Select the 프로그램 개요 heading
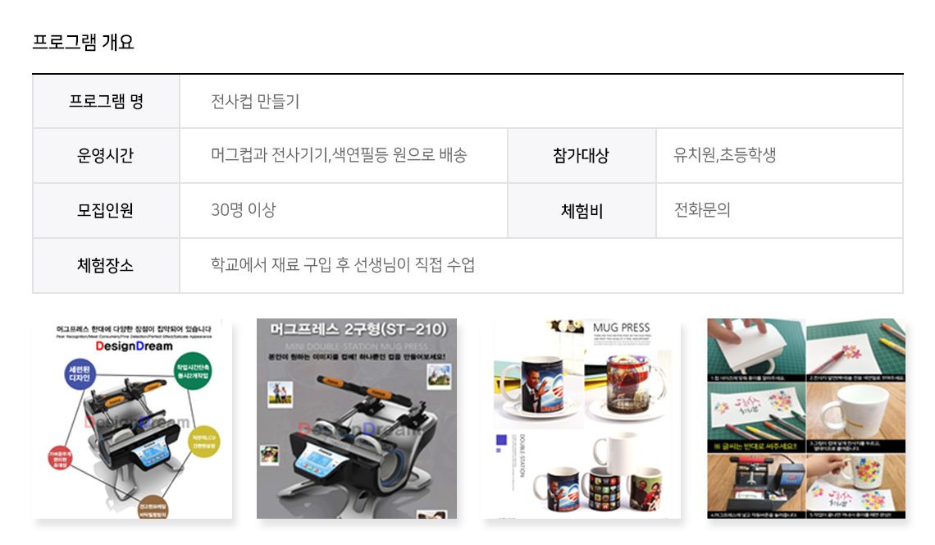 pyautogui.click(x=83, y=43)
